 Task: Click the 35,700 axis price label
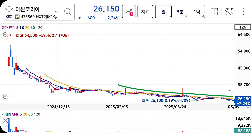(244, 85)
